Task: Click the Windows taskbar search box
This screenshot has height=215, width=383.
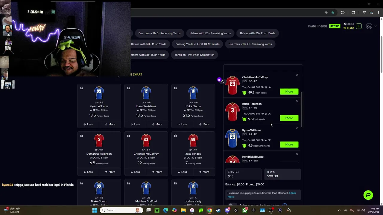Action: click(121, 210)
